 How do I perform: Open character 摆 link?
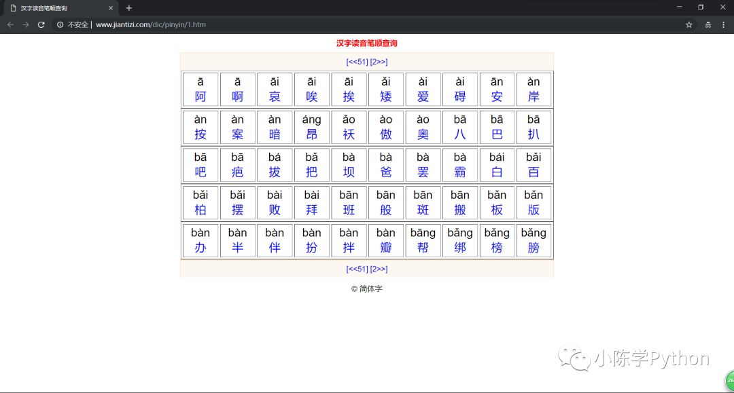[237, 210]
